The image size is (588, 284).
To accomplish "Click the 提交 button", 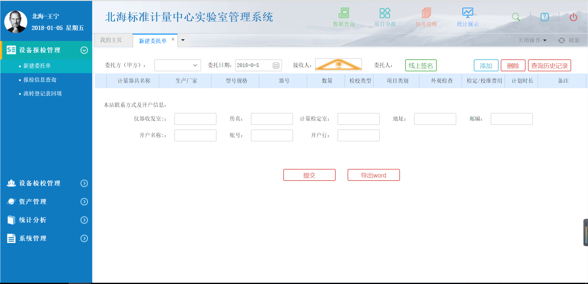I will (309, 175).
